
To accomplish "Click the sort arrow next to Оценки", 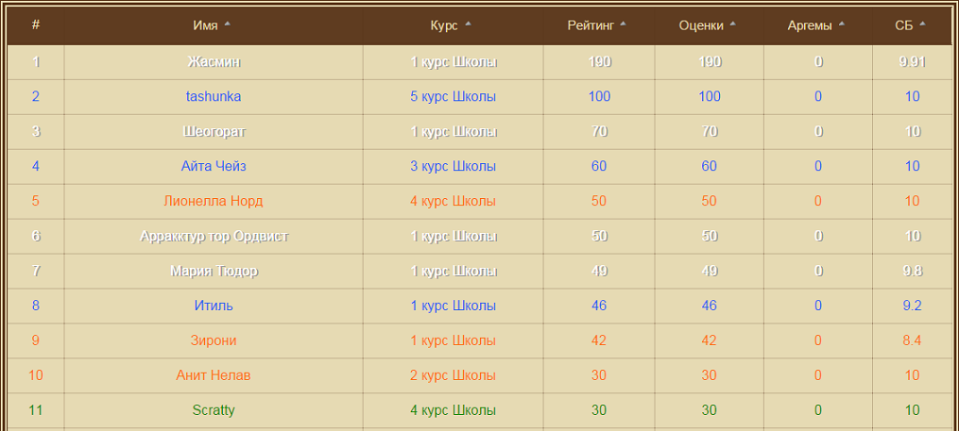I will pyautogui.click(x=733, y=25).
